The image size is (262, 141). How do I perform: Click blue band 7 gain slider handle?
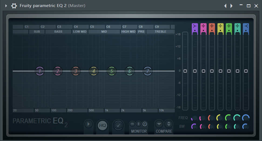point(246,71)
